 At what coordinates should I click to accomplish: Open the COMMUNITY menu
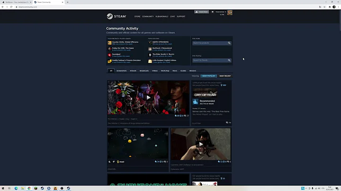(x=148, y=17)
